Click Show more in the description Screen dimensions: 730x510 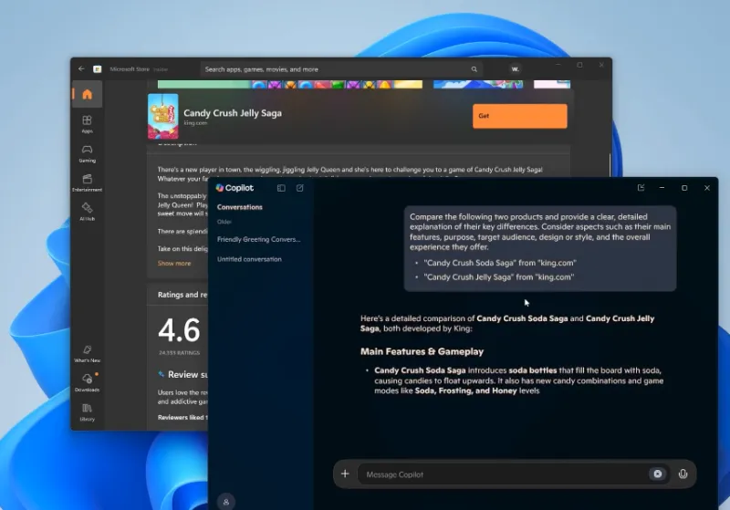click(x=174, y=264)
